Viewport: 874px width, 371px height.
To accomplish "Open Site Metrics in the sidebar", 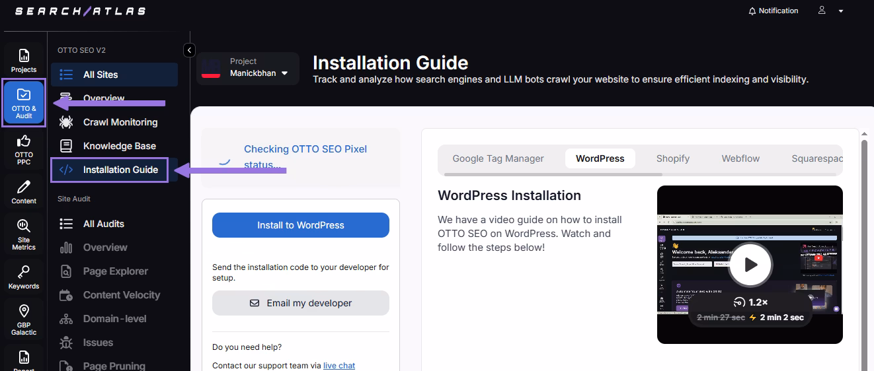I will 24,227.
